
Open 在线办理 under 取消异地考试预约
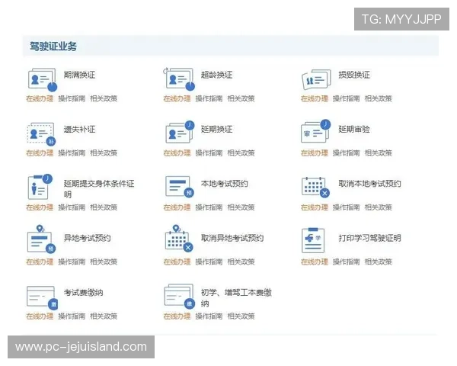point(177,262)
